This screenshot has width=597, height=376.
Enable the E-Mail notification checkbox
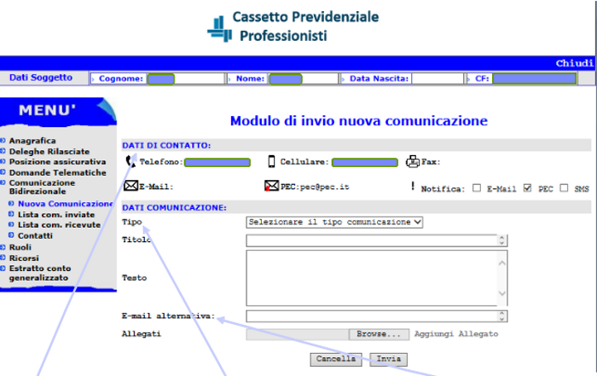click(476, 188)
